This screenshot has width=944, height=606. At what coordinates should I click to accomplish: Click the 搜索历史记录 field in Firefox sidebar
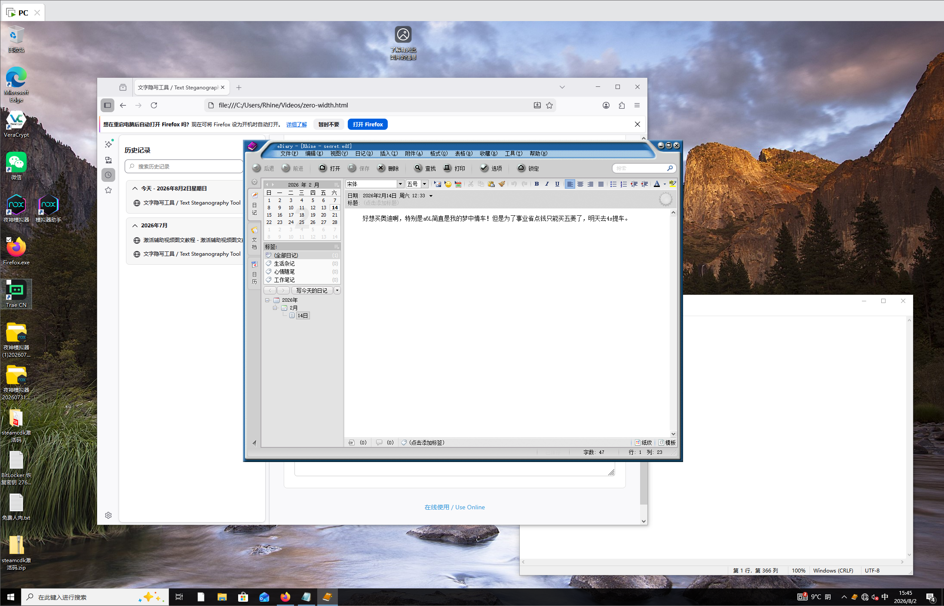184,166
